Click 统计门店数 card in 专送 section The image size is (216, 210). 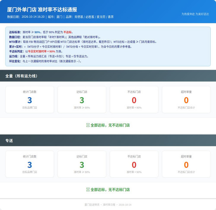pos(29,164)
